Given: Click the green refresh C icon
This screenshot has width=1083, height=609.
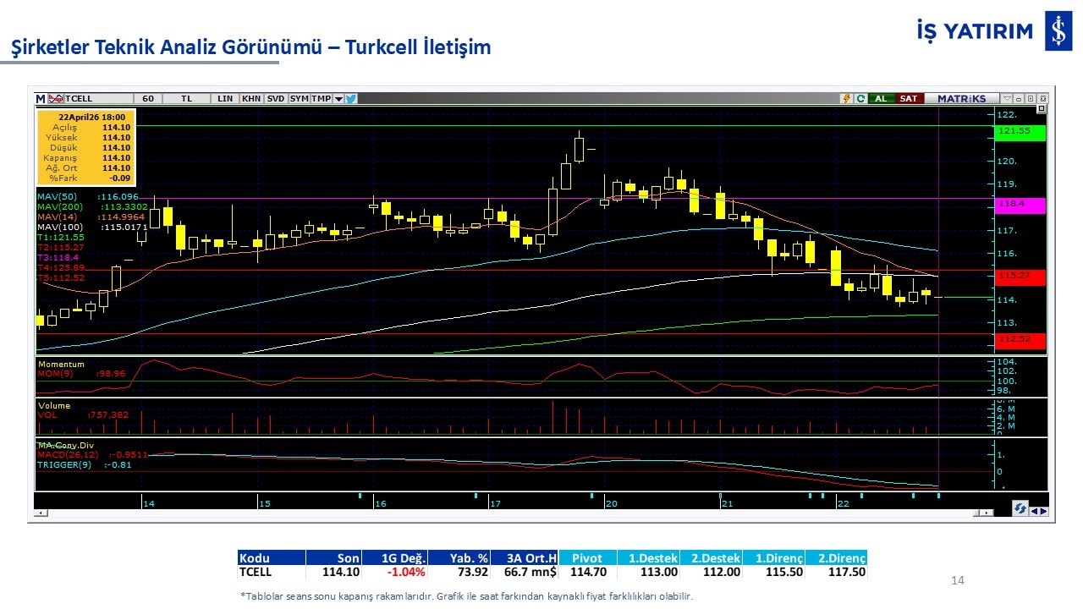Looking at the screenshot, I should (x=860, y=98).
